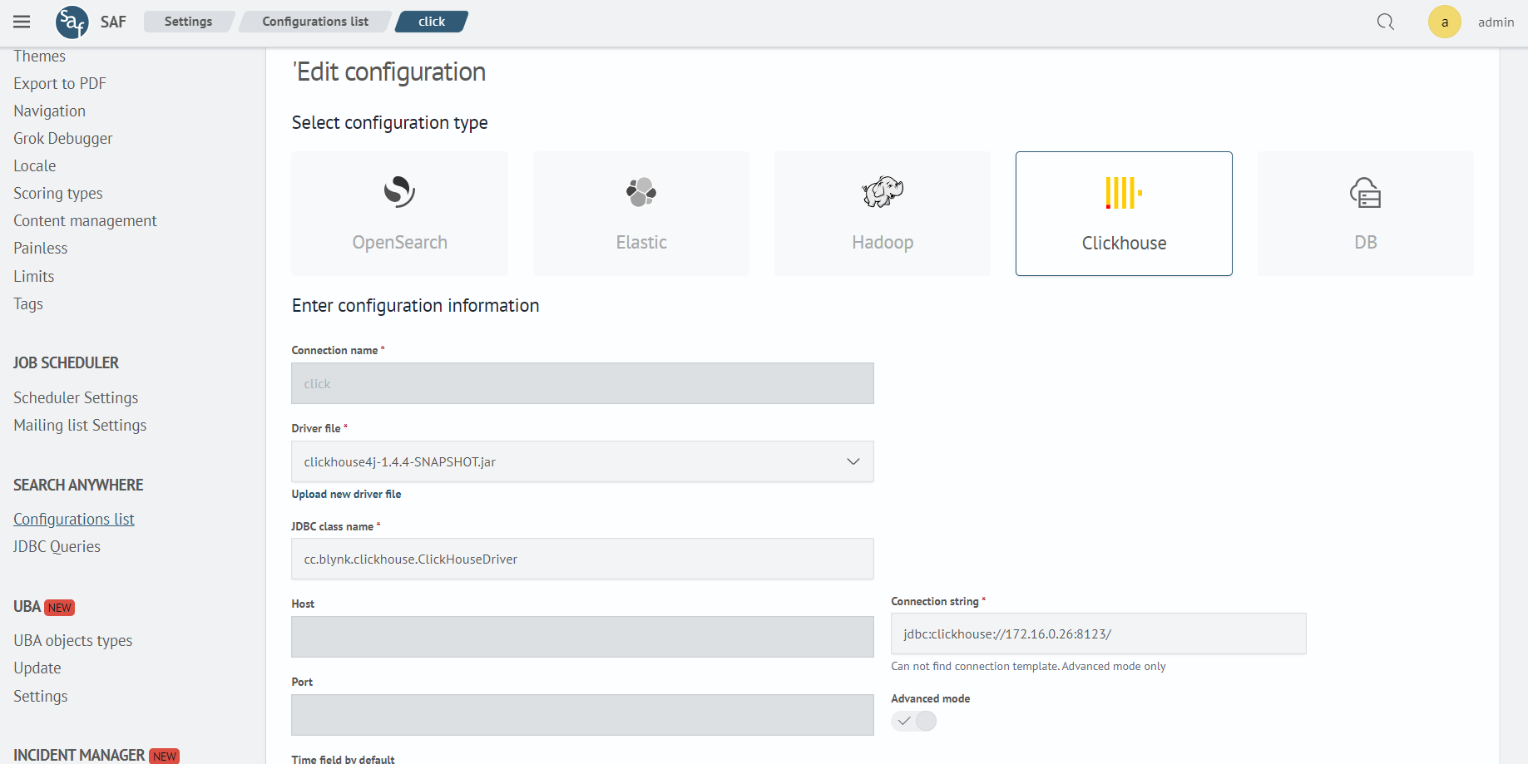Image resolution: width=1528 pixels, height=764 pixels.
Task: Choose the DB configuration card
Action: [1366, 214]
